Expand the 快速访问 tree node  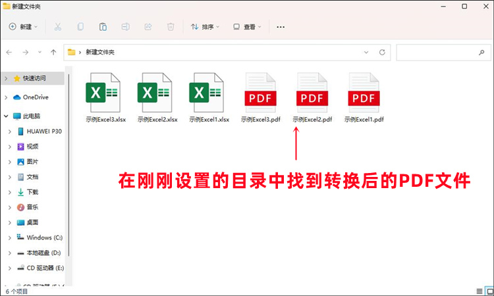(6, 78)
